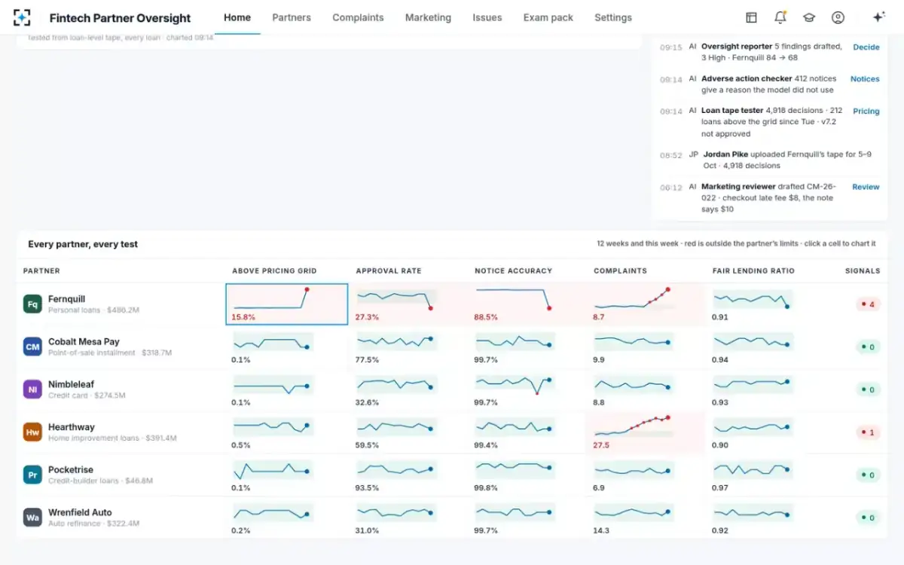The width and height of the screenshot is (904, 565).
Task: Click Nimbleleaf signals badge showing 0
Action: point(868,389)
